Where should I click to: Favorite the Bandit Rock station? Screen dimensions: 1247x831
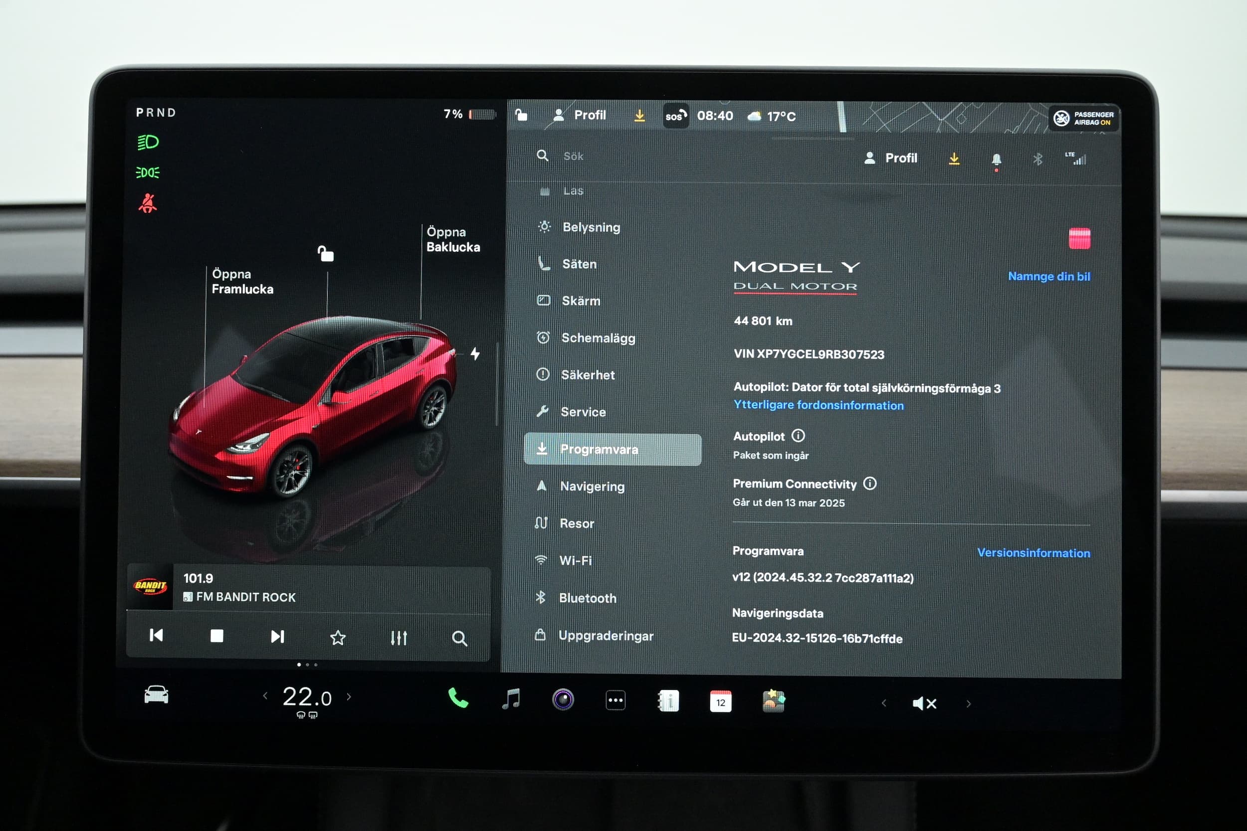coord(338,638)
